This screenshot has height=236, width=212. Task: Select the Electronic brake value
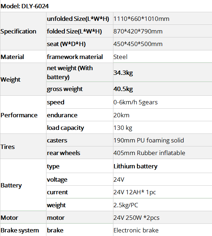[x=136, y=231]
